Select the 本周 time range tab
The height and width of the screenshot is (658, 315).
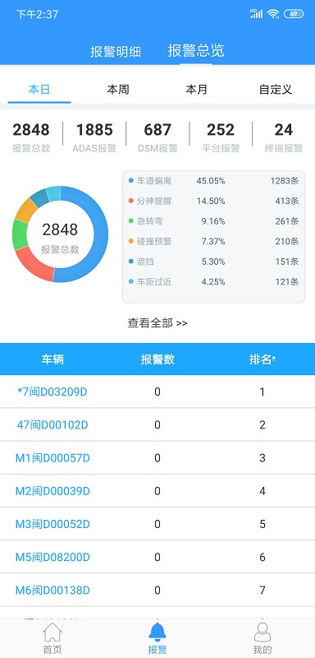[118, 90]
